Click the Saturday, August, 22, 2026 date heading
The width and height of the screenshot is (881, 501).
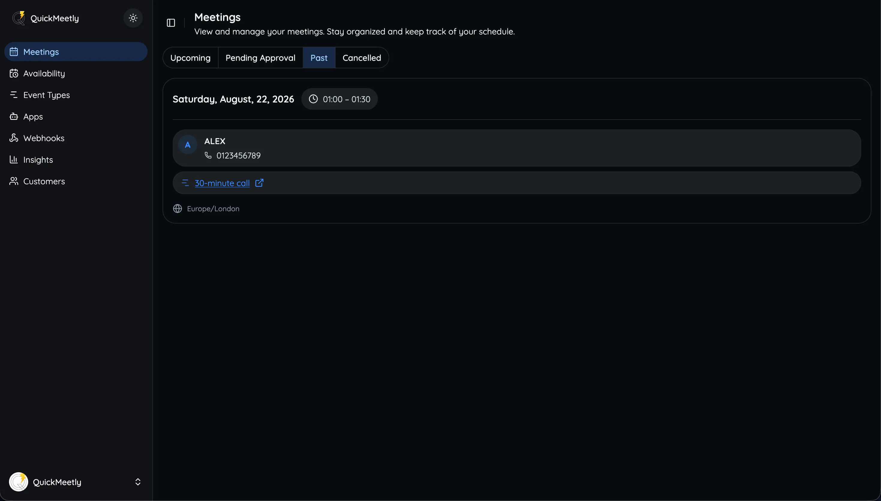(x=233, y=99)
